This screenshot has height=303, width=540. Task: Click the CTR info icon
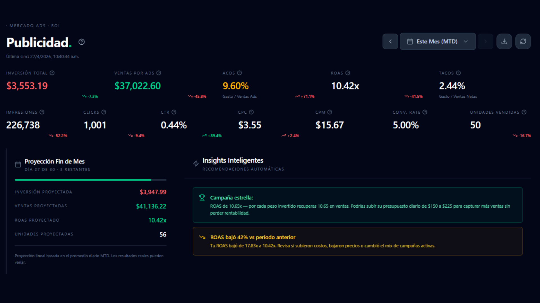point(174,112)
